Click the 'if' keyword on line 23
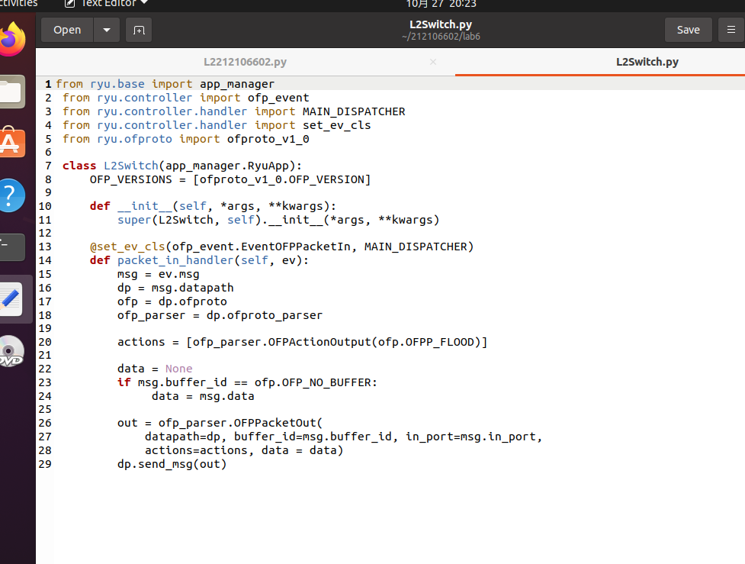745x564 pixels. (x=124, y=383)
